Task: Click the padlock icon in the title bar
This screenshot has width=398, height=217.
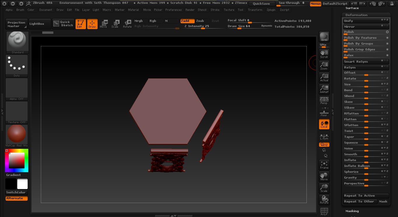Action: point(391,4)
